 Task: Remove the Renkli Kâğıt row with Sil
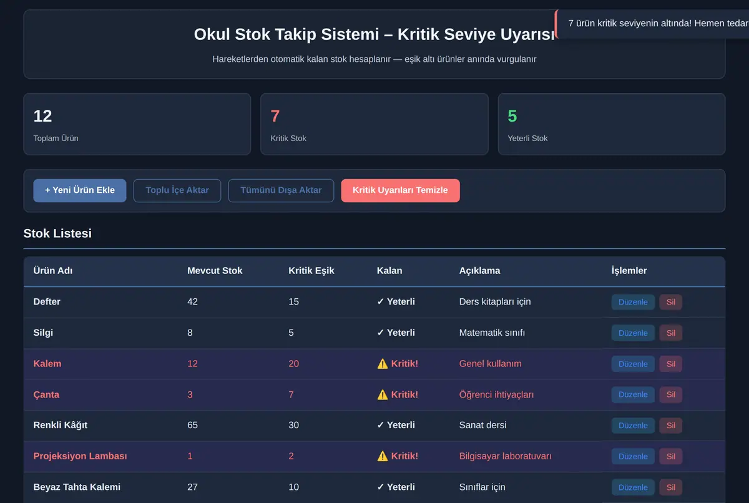(x=671, y=426)
